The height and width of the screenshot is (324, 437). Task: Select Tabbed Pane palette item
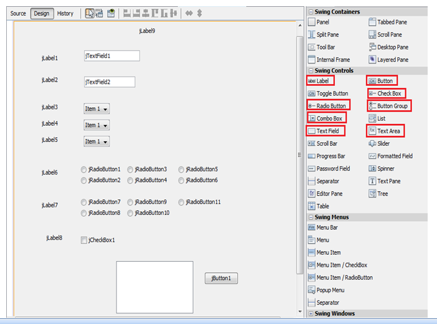click(x=388, y=22)
